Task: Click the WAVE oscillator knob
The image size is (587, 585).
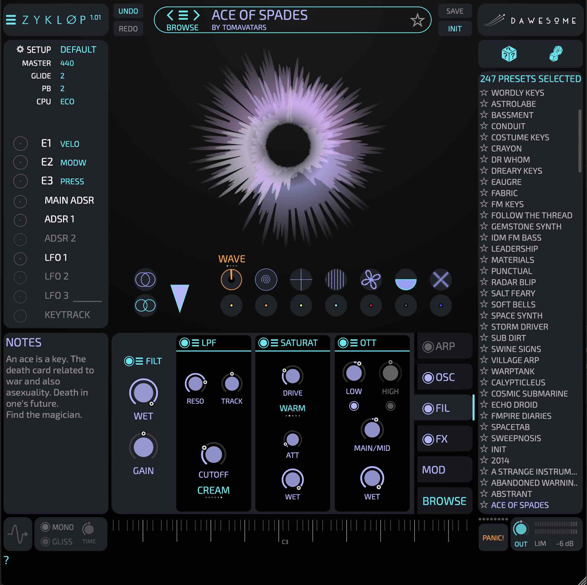Action: click(x=231, y=279)
